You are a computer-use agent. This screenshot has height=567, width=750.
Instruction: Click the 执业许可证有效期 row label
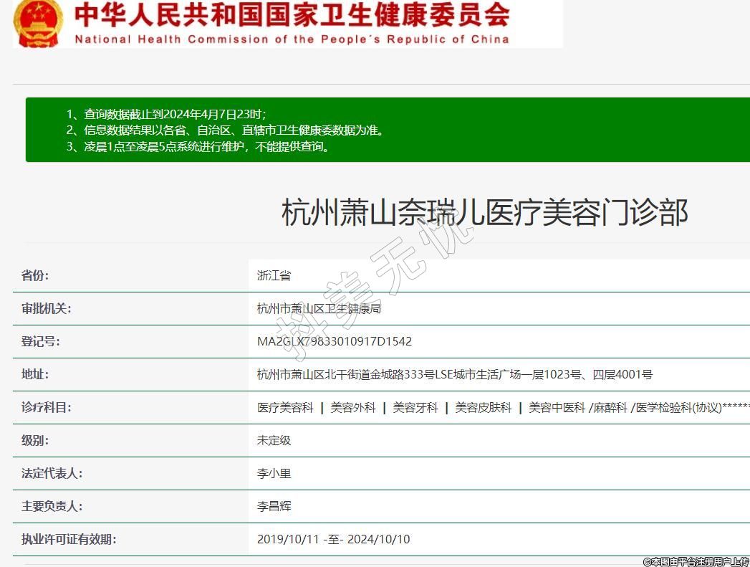coord(69,540)
